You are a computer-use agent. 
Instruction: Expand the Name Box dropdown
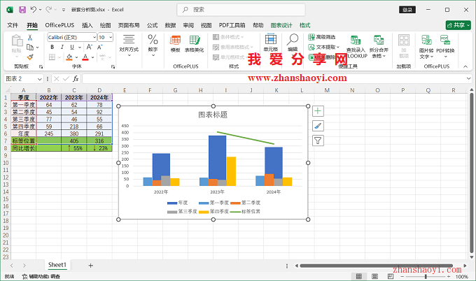click(x=39, y=79)
